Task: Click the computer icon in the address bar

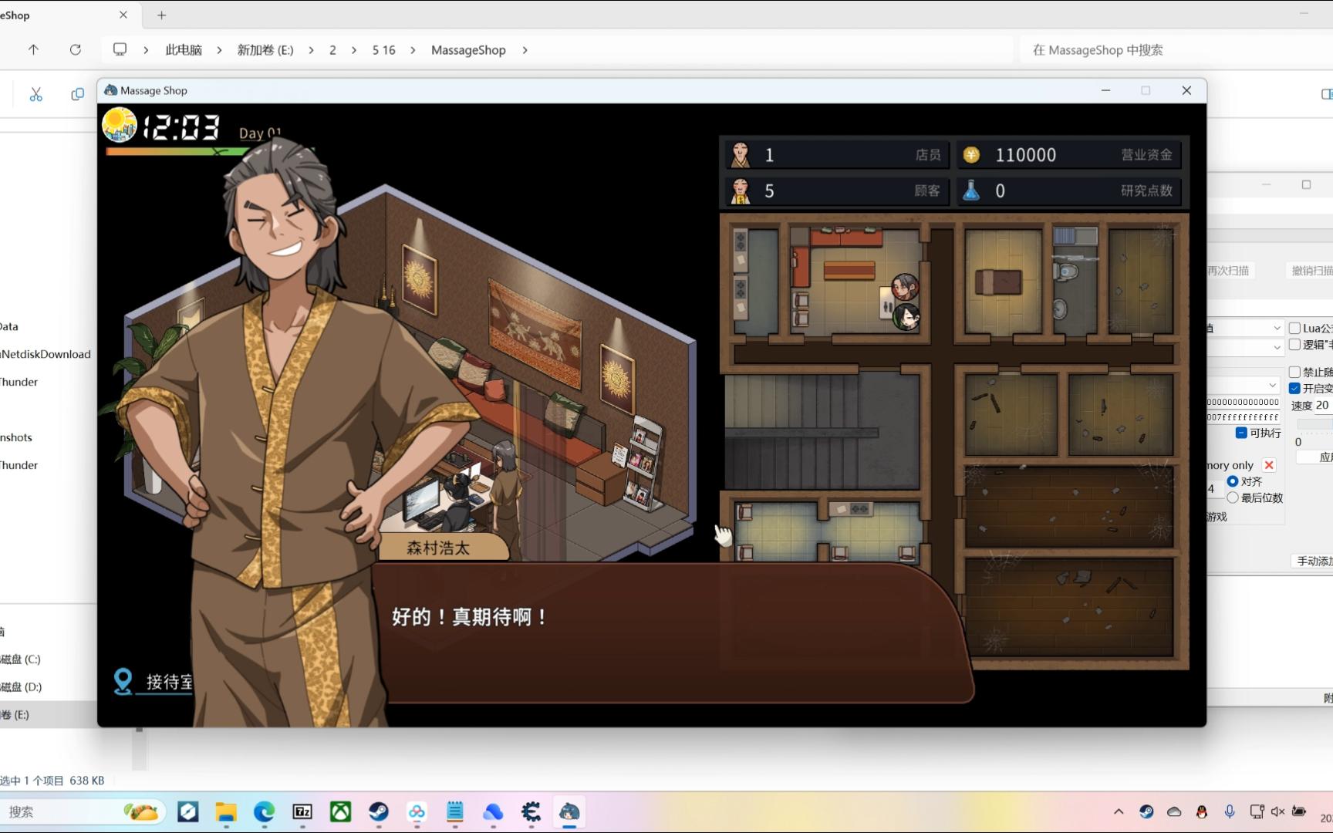Action: tap(120, 49)
